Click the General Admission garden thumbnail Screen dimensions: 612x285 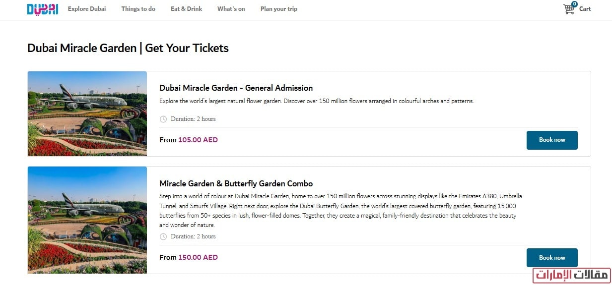pyautogui.click(x=87, y=114)
